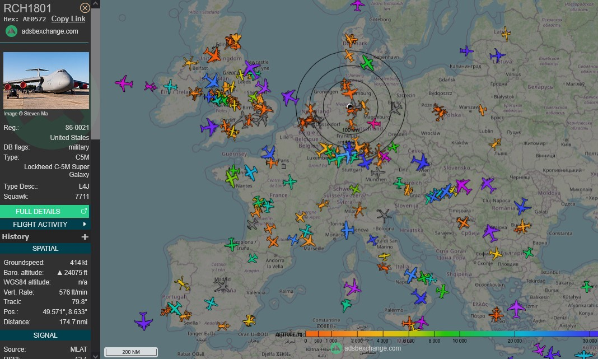Screen dimensions: 598x359
Task: Select the purple aircraft over the North Sea
Action: 289,97
